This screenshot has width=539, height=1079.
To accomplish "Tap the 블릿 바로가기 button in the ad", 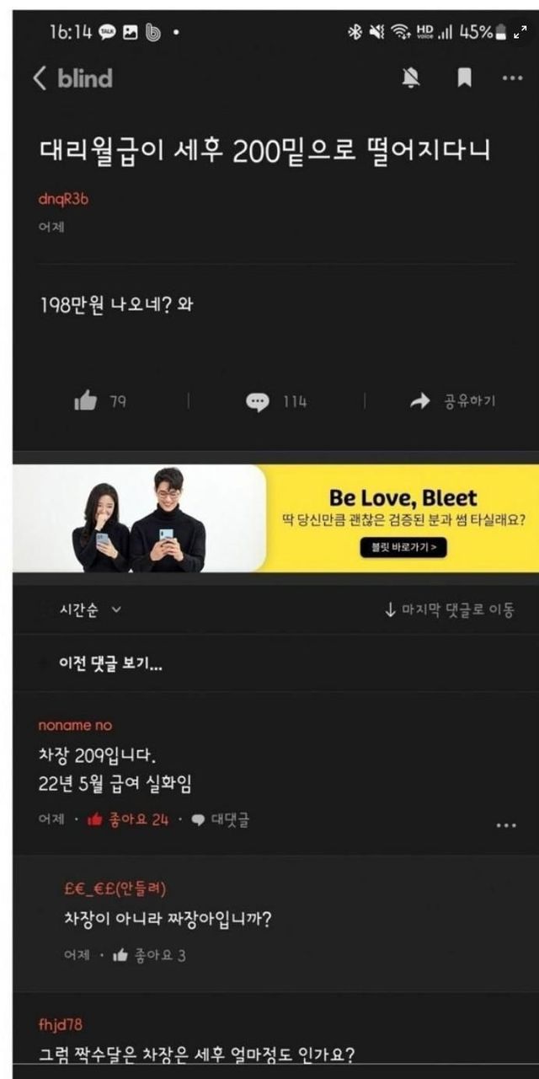I will [x=403, y=547].
